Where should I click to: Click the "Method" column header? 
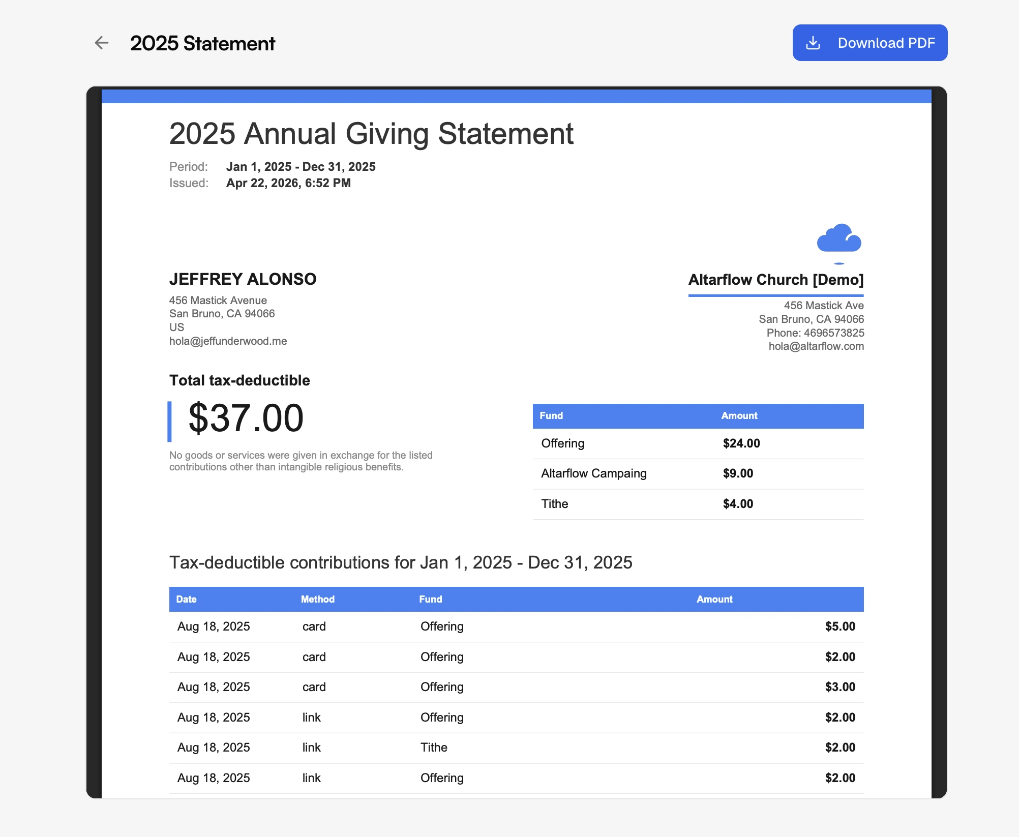click(318, 600)
